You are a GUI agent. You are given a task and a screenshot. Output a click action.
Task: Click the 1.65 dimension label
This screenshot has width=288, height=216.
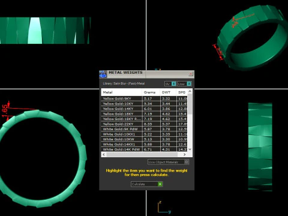coord(5,111)
